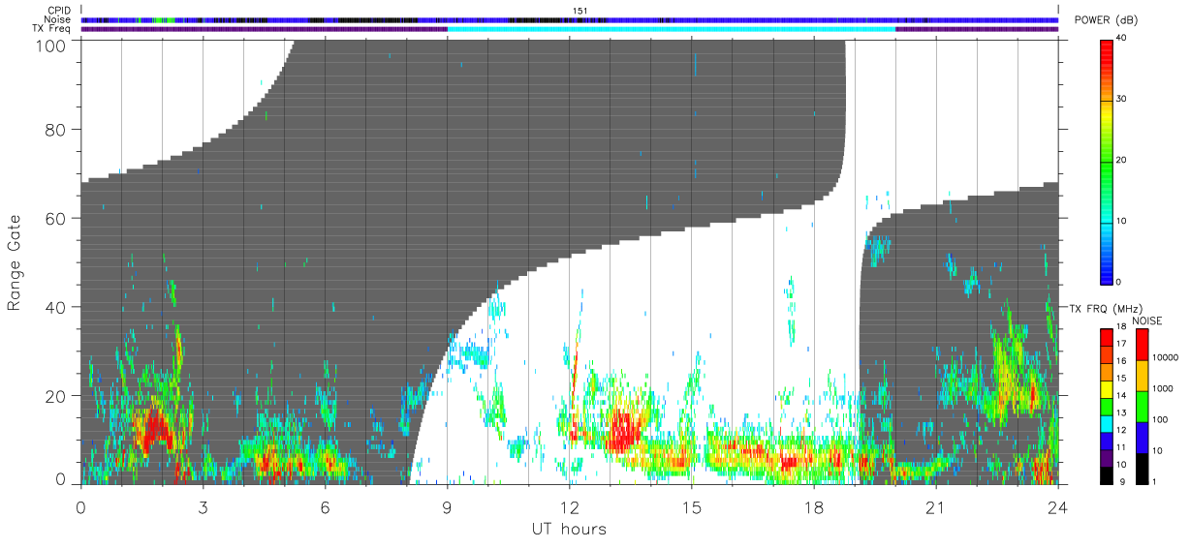Click the Noise strip above the plot
Screen dimensions: 1190x549
pos(570,19)
